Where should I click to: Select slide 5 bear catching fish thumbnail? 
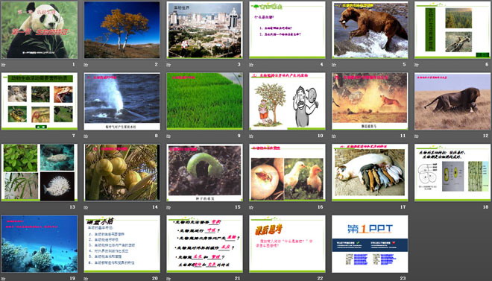(x=370, y=30)
